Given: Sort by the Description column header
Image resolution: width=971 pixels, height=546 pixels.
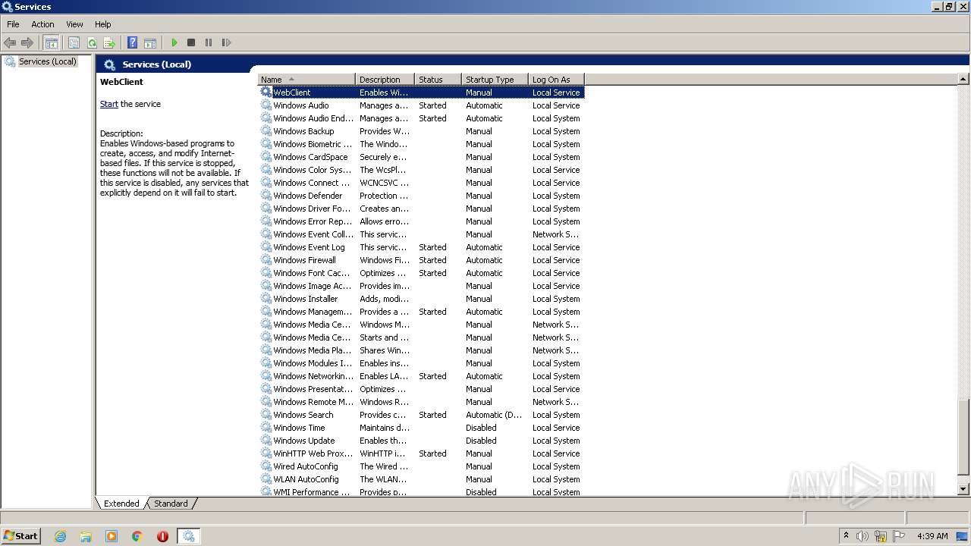Looking at the screenshot, I should [385, 79].
